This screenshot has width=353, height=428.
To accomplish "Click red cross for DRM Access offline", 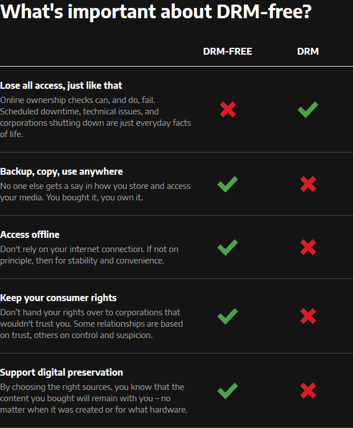I will click(x=308, y=248).
